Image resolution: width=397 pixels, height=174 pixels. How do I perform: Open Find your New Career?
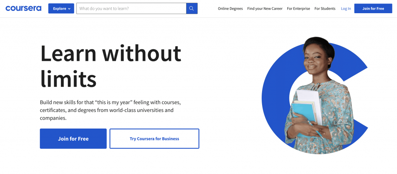pyautogui.click(x=265, y=9)
